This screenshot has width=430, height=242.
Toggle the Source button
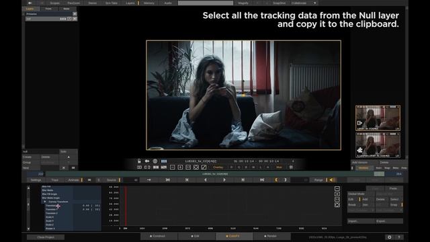[112, 180]
